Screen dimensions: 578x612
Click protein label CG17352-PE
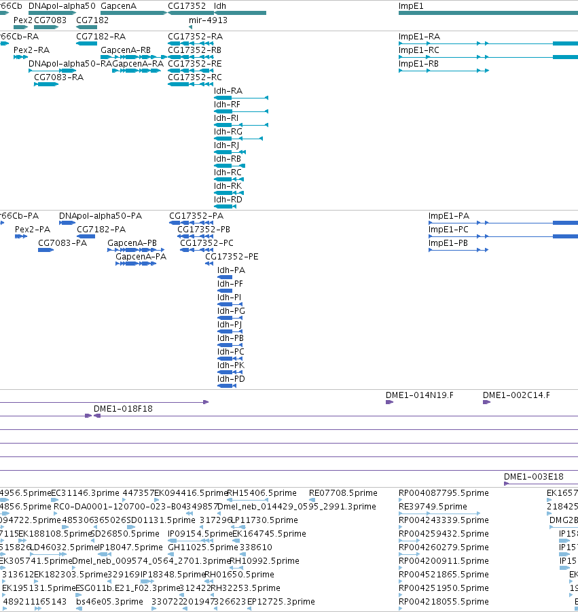pyautogui.click(x=232, y=257)
